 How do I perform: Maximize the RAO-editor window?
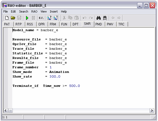146,5
